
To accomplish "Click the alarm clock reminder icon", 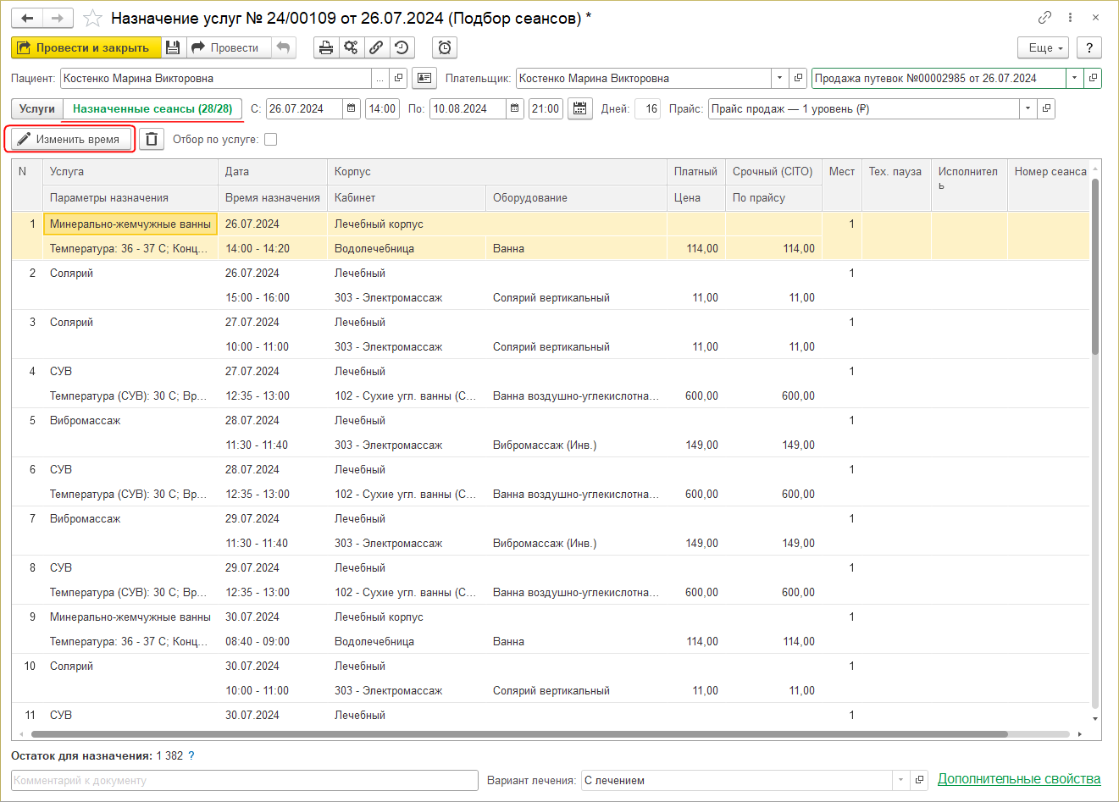I will [445, 47].
